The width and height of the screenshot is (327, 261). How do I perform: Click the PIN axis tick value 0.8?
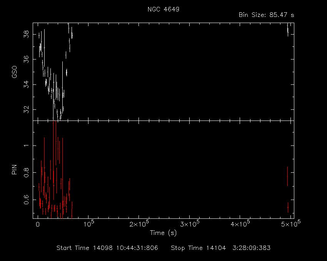click(27, 173)
